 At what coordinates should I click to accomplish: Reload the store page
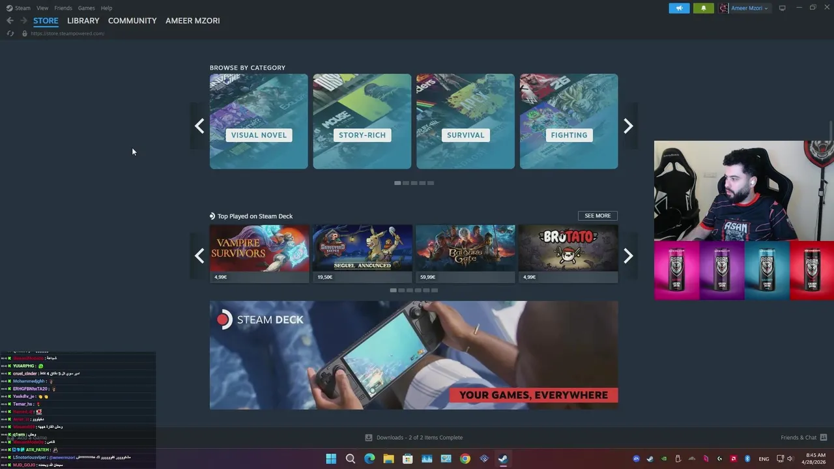[10, 33]
